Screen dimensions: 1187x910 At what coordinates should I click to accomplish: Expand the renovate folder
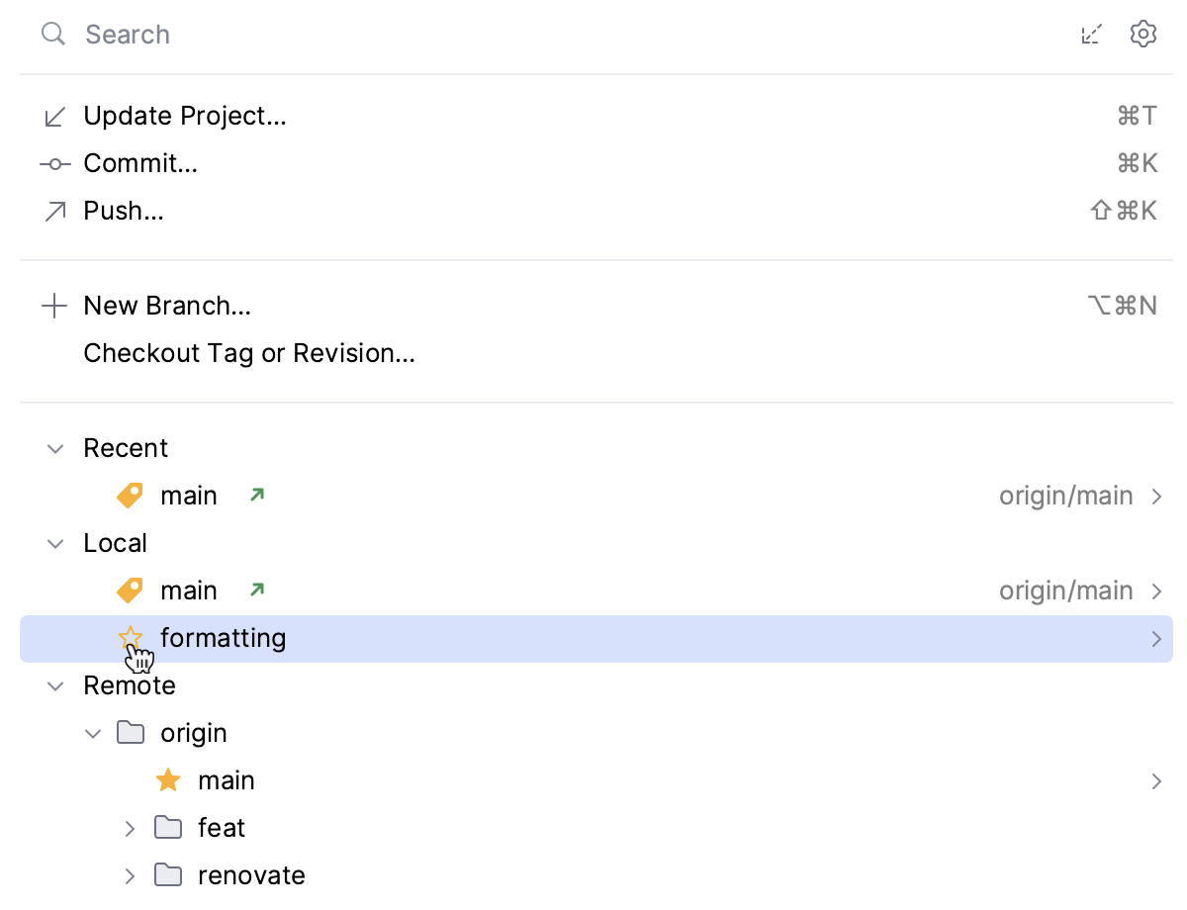tap(130, 876)
